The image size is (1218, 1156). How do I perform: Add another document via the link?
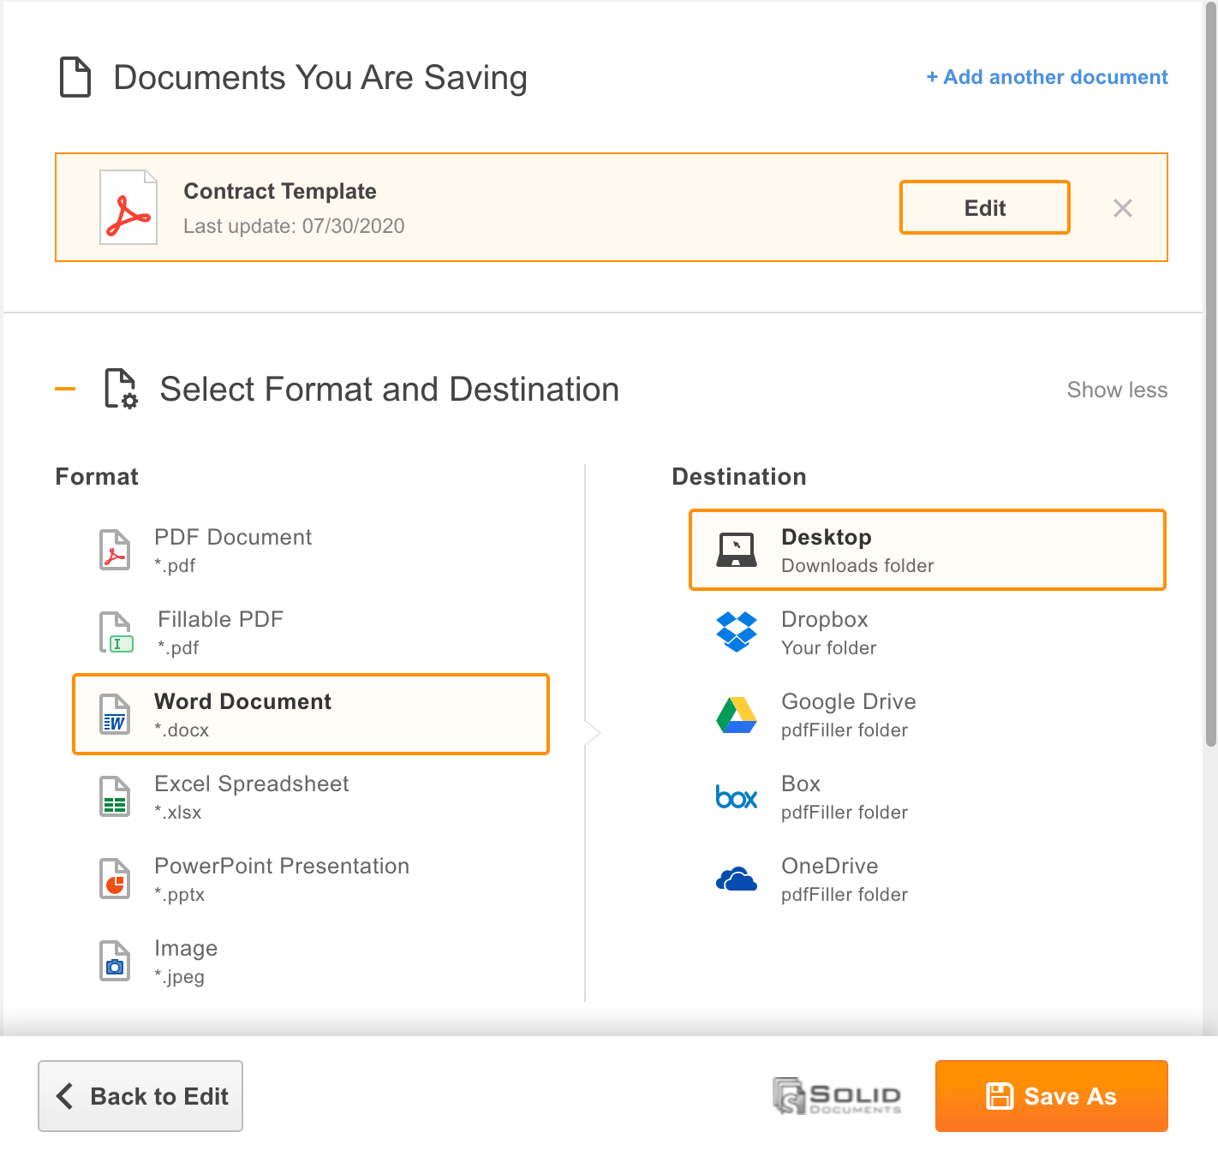coord(1047,77)
